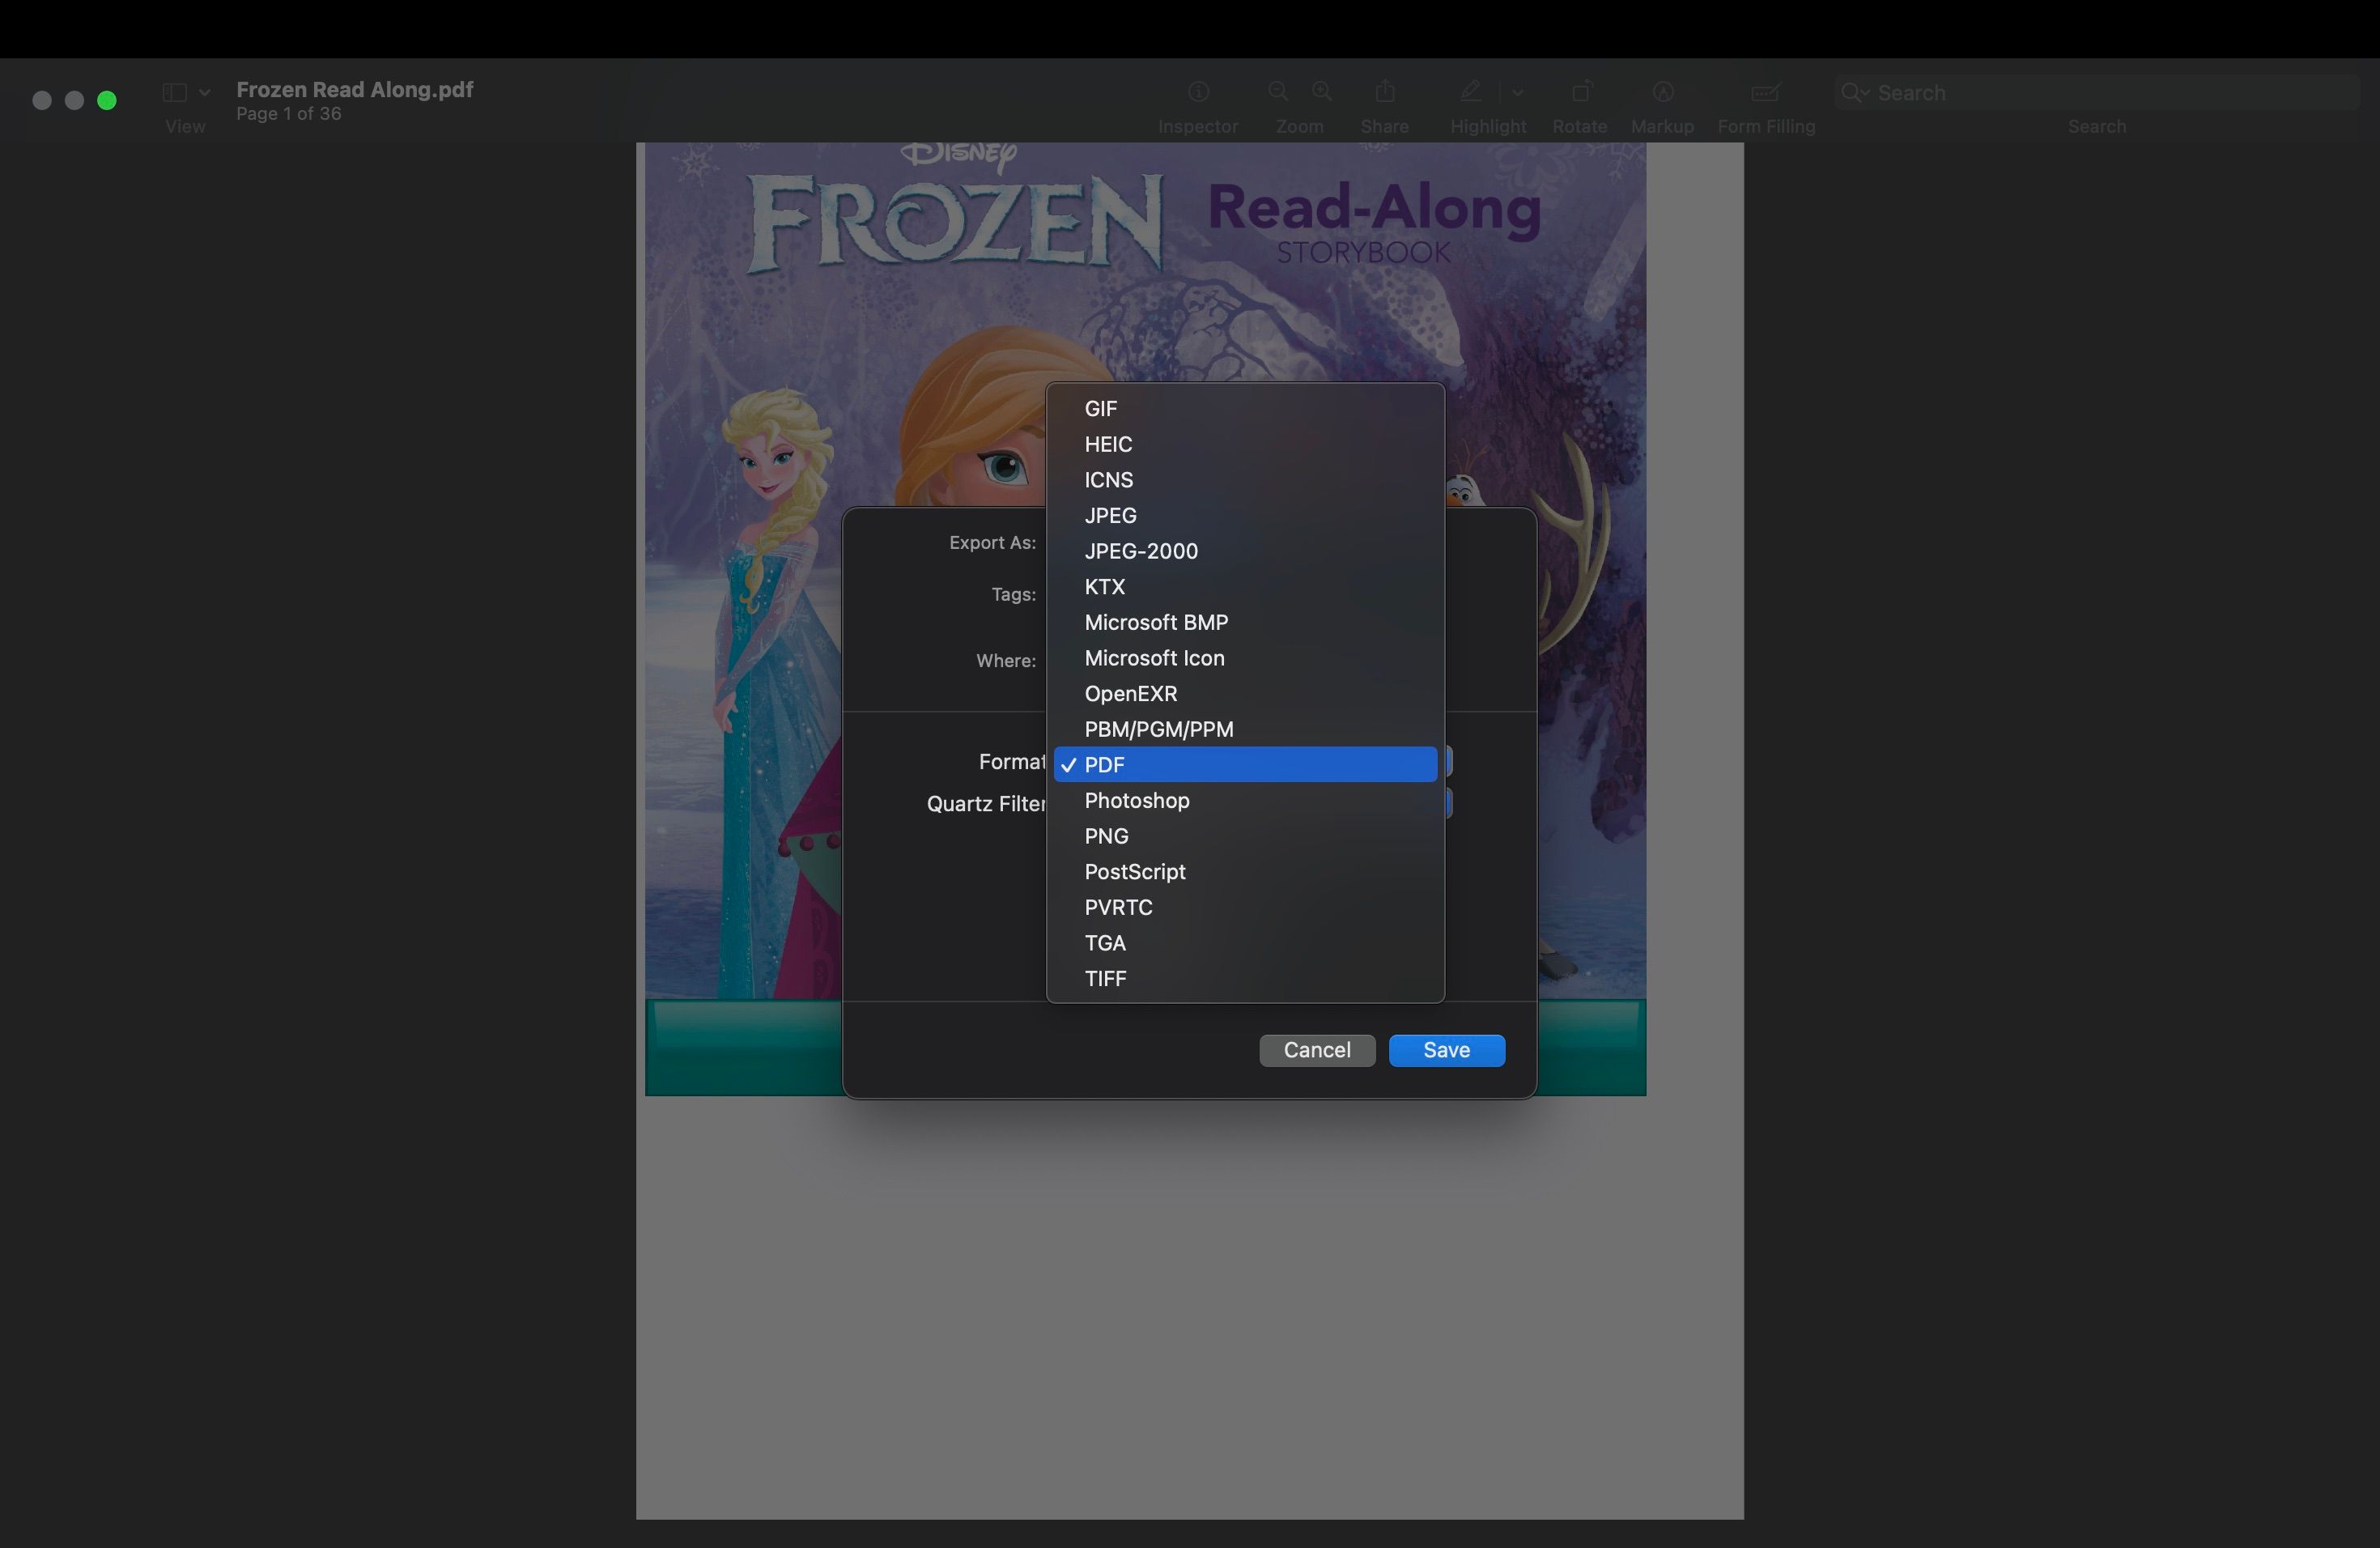This screenshot has width=2380, height=1548.
Task: Select Microsoft BMP format option
Action: (x=1155, y=621)
